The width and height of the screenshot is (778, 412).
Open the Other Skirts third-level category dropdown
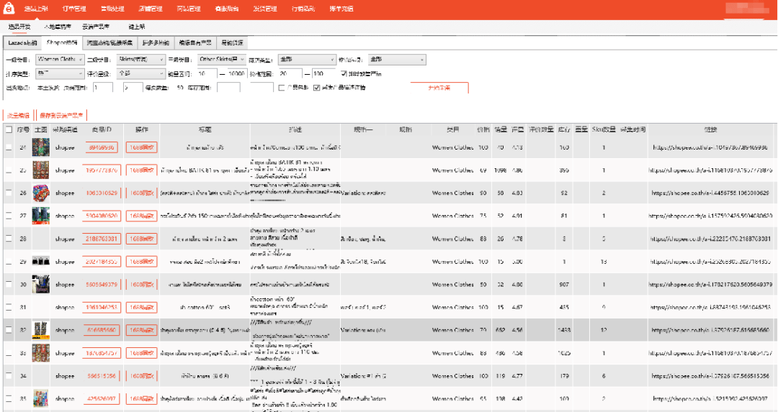(x=221, y=60)
